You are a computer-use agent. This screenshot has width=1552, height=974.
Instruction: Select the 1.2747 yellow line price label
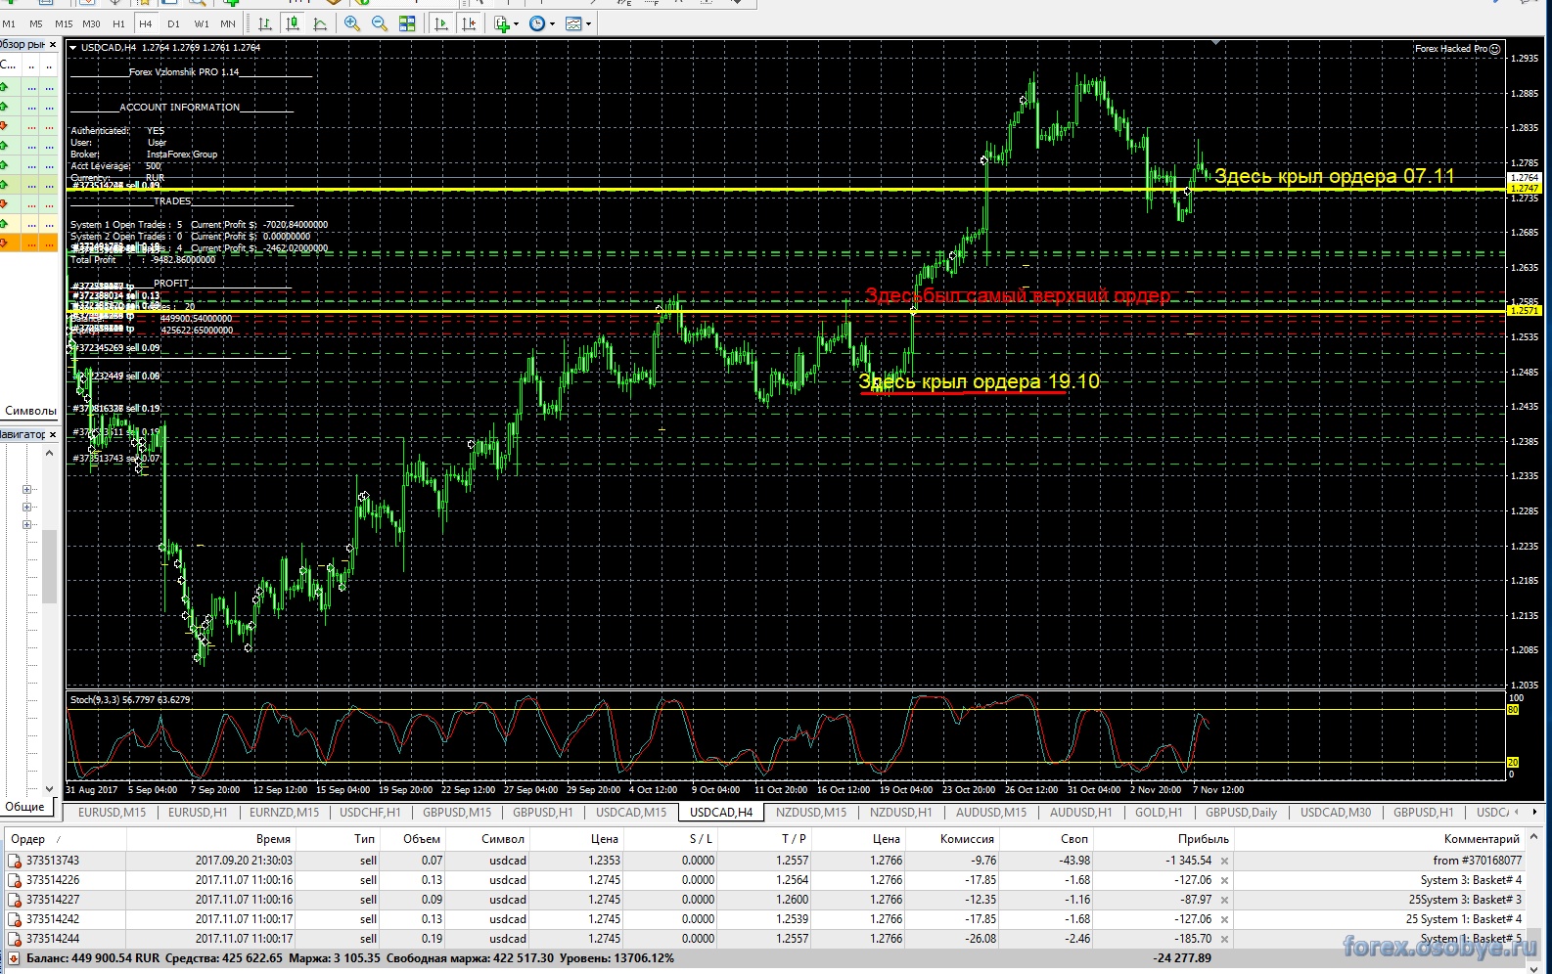click(x=1524, y=188)
